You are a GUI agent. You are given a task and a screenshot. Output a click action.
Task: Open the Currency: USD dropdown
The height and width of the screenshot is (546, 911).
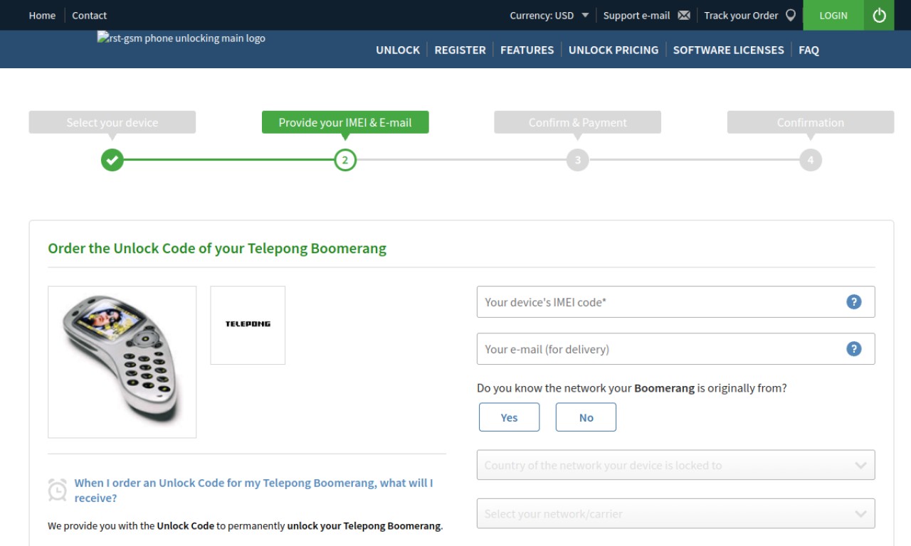(x=549, y=16)
